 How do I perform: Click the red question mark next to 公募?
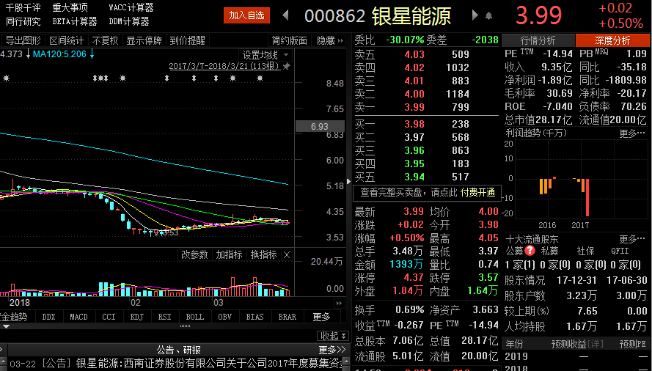coord(530,251)
